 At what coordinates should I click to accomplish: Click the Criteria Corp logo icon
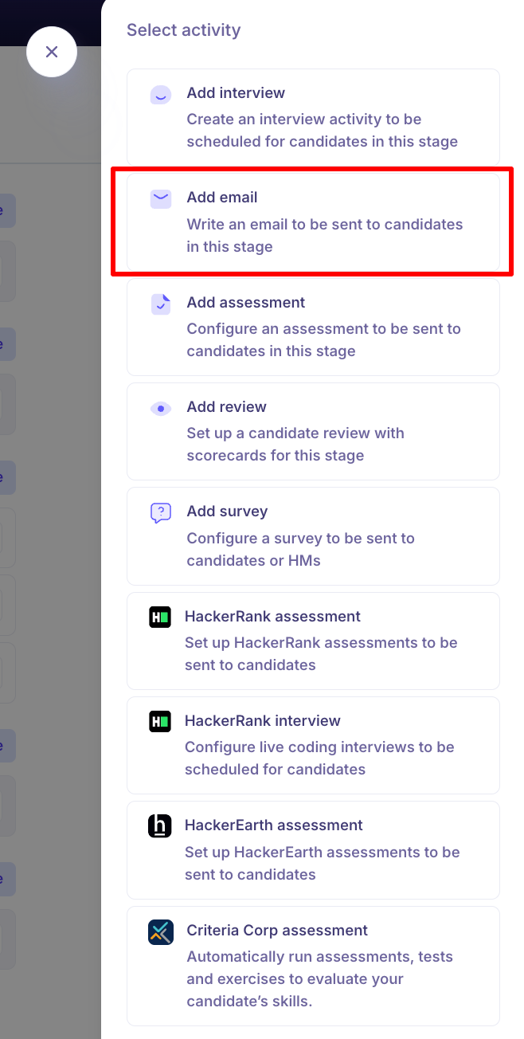(161, 931)
